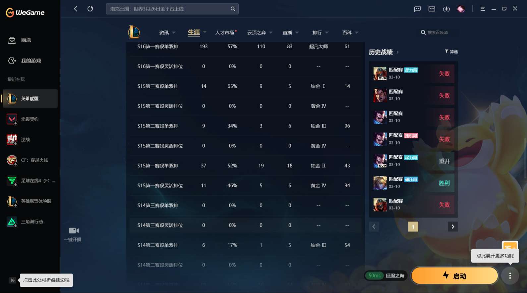Image resolution: width=527 pixels, height=293 pixels.
Task: Open the download manager icon
Action: [x=446, y=9]
